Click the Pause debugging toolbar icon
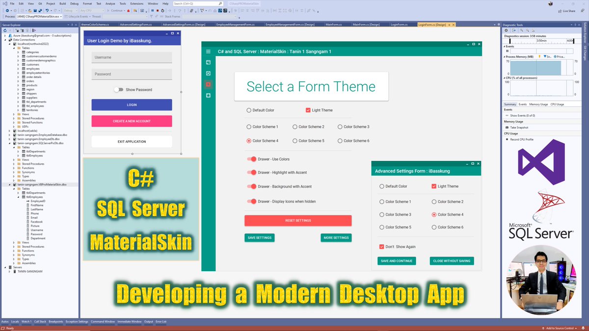The height and width of the screenshot is (331, 589). tap(152, 10)
